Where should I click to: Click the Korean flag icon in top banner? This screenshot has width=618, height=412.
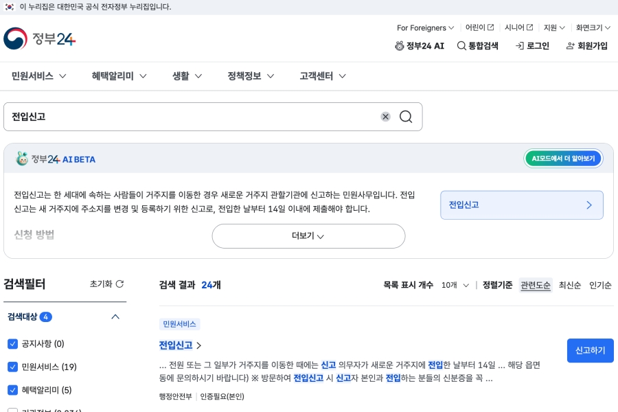(10, 7)
